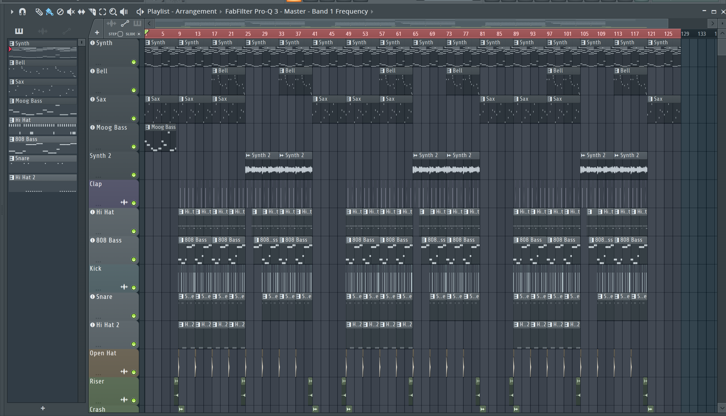This screenshot has width=726, height=416.
Task: Click waveform icon on Clap track
Action: pyautogui.click(x=124, y=202)
